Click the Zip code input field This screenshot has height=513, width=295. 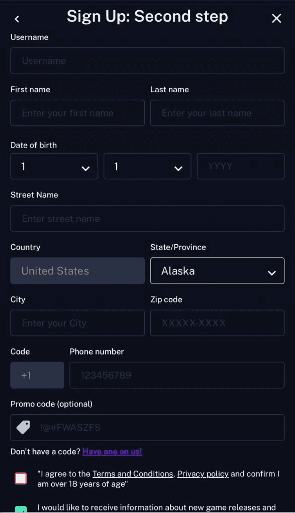coord(217,323)
